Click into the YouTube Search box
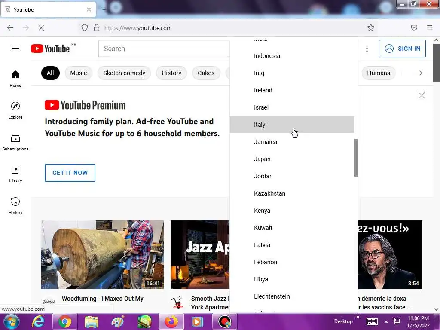This screenshot has height=330, width=440. 164,49
